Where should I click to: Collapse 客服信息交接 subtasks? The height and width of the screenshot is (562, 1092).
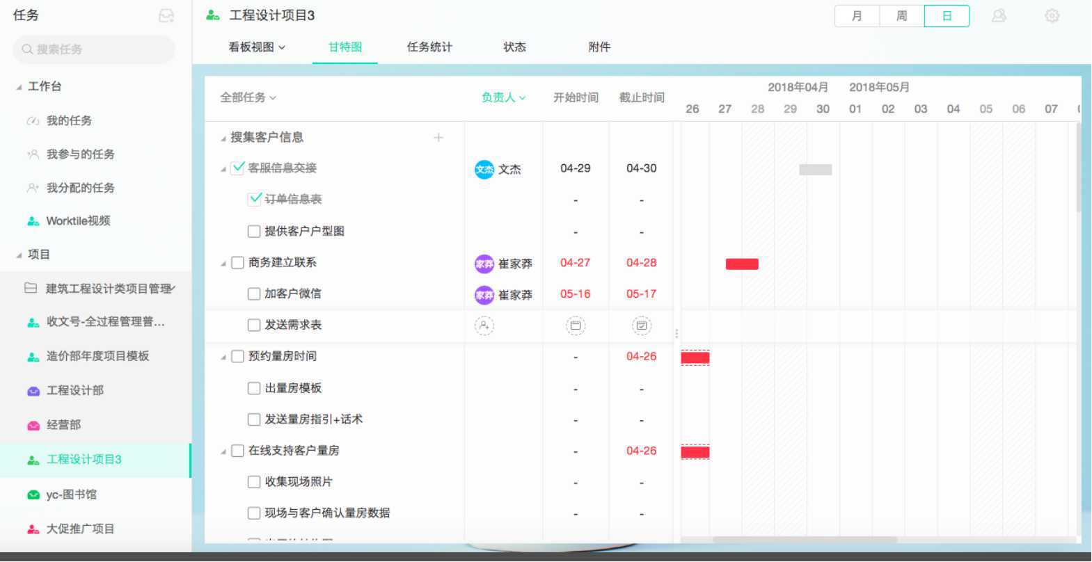223,169
